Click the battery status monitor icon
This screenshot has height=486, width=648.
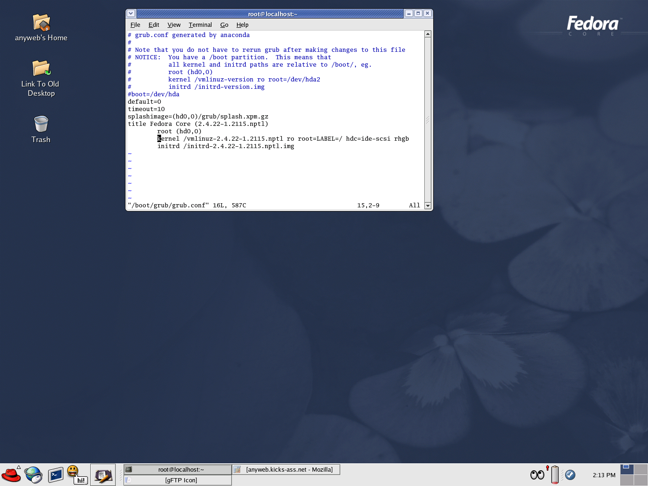coord(555,475)
